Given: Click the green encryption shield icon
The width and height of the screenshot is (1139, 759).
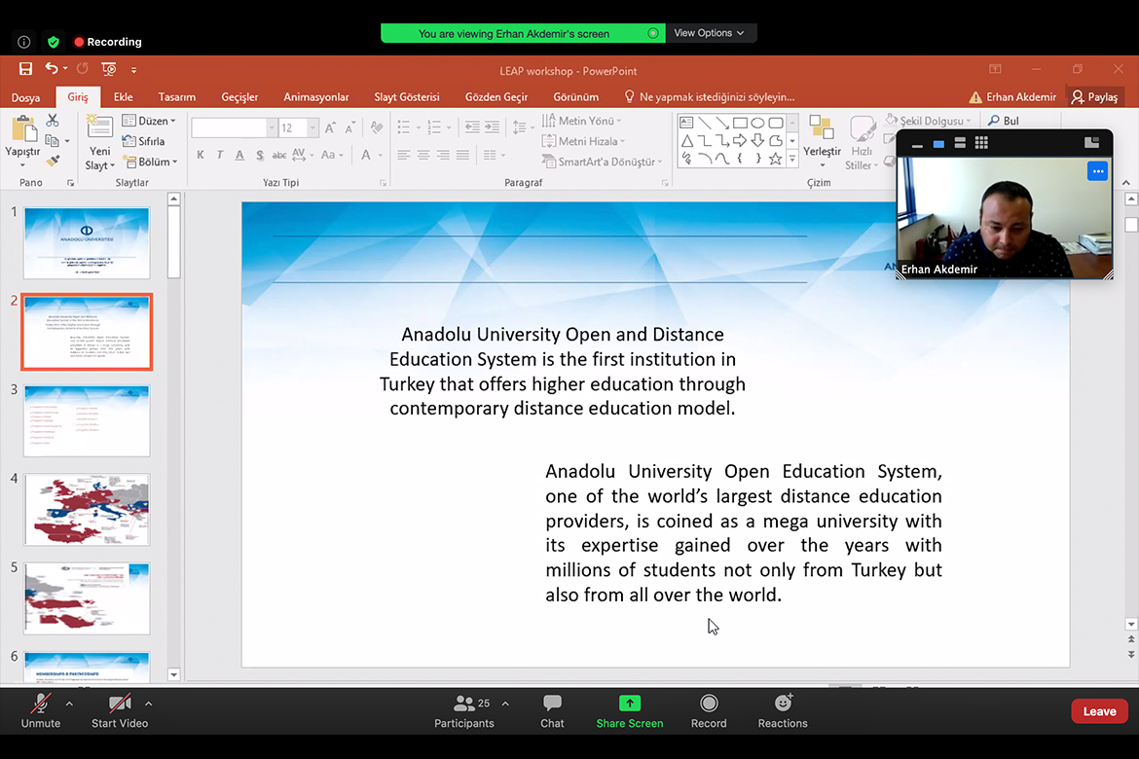Looking at the screenshot, I should click(54, 42).
